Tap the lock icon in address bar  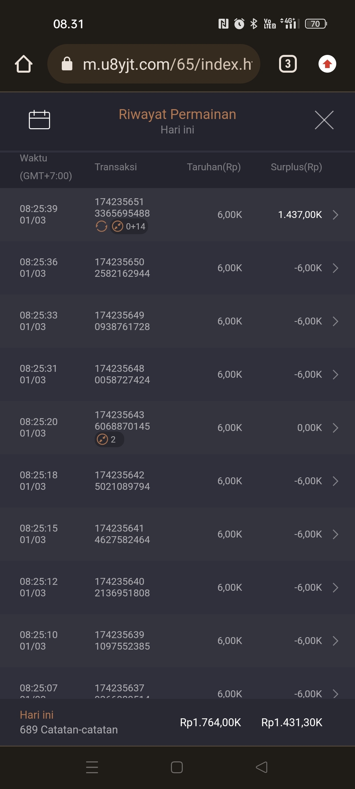tap(67, 64)
